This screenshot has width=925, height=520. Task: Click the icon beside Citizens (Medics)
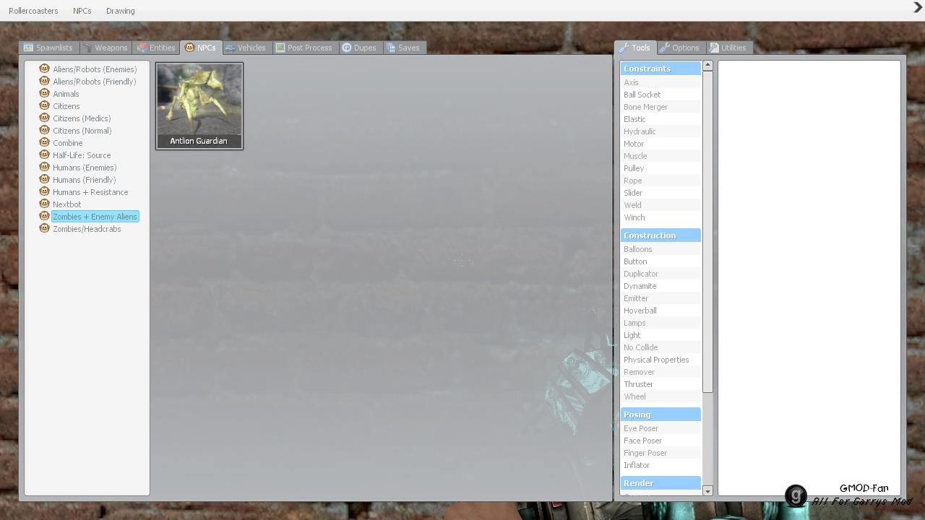click(x=44, y=118)
